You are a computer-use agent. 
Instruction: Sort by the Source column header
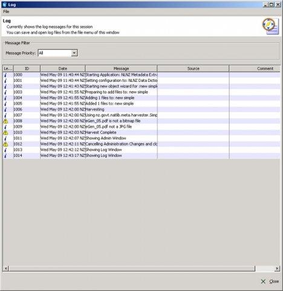point(193,69)
